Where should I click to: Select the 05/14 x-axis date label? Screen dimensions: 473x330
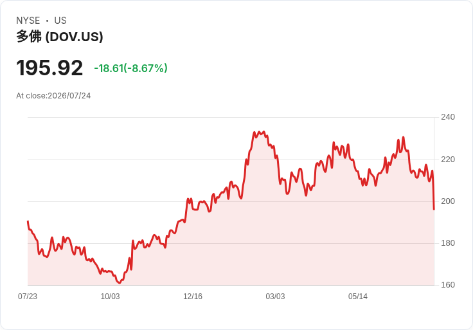358,297
